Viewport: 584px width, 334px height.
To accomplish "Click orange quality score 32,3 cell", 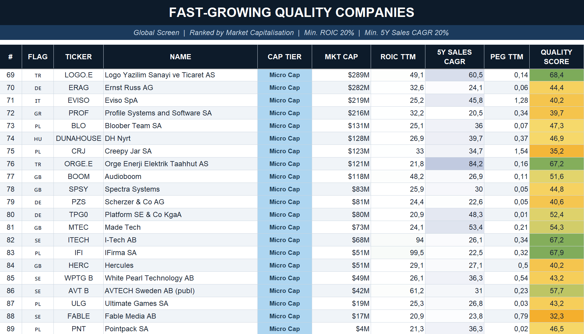I will (556, 316).
